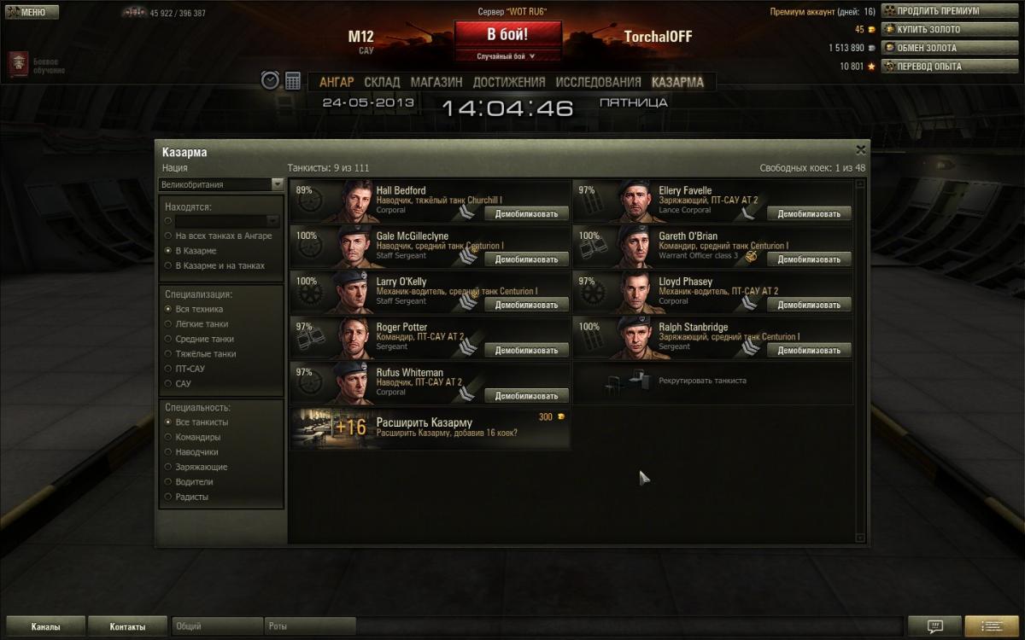Open the calculator icon near Ангар
Image resolution: width=1025 pixels, height=640 pixels.
click(293, 80)
